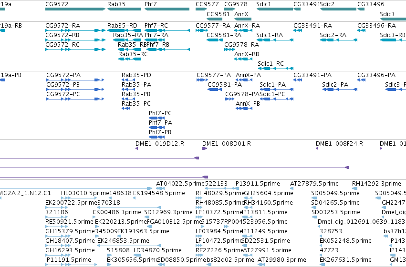
Task: Click the Phf7 gene bar
Action: [x=167, y=9]
